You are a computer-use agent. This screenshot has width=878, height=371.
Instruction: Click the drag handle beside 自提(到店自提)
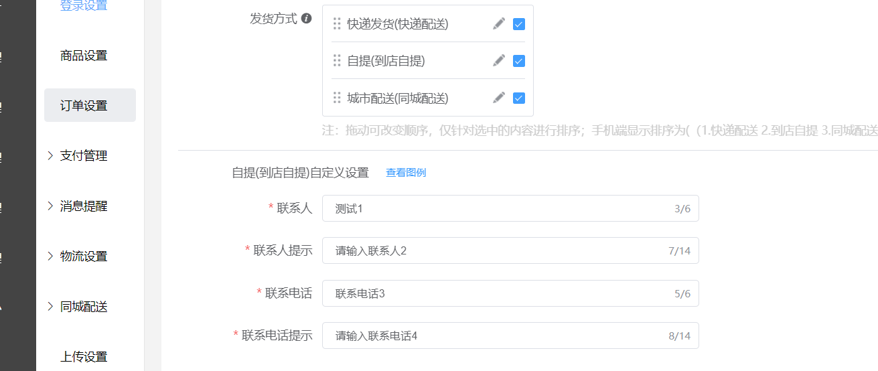pos(337,61)
